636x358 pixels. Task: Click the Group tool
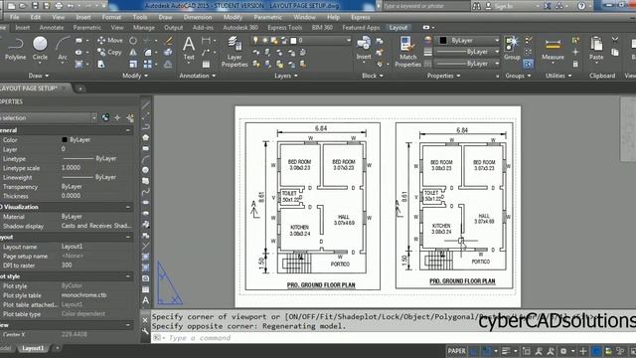(512, 48)
